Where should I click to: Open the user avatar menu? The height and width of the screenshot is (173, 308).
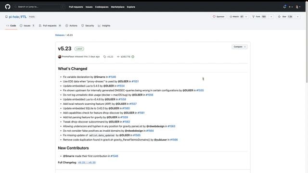pos(298,7)
